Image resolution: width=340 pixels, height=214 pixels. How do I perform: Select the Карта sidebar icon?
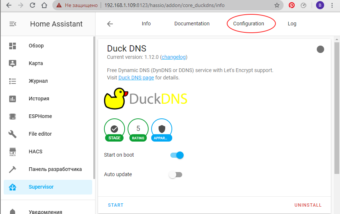(x=13, y=63)
